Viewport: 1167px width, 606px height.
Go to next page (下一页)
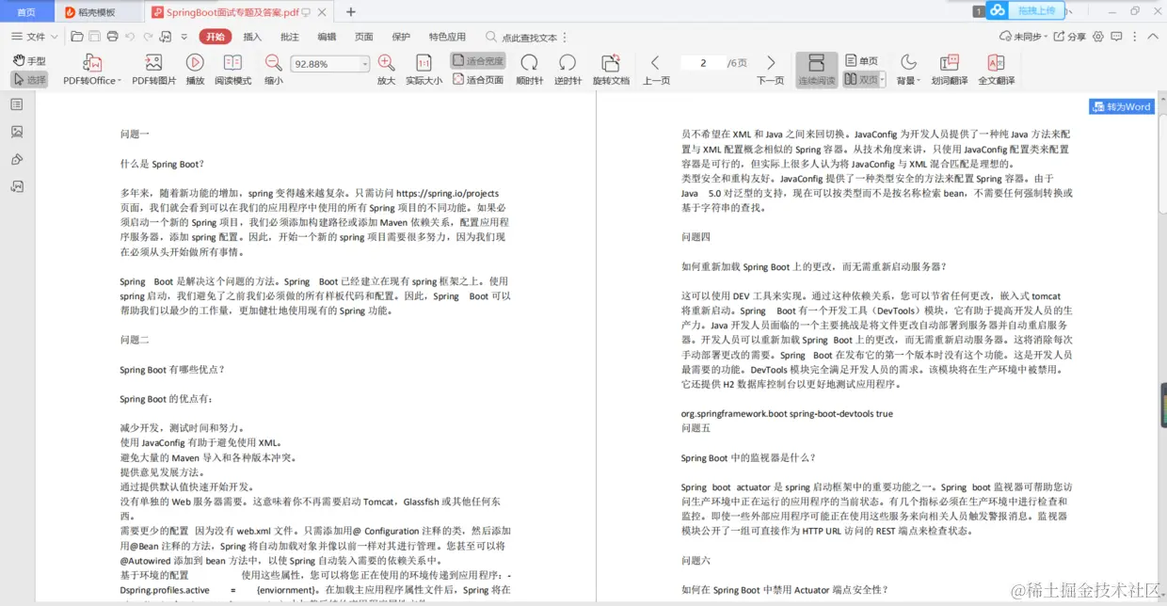click(771, 70)
